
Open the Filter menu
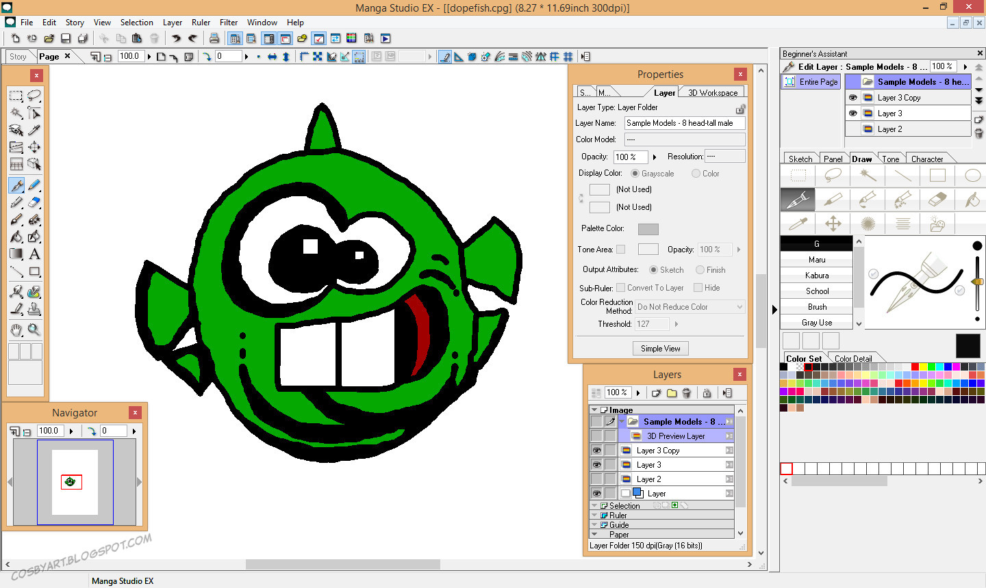pyautogui.click(x=229, y=23)
